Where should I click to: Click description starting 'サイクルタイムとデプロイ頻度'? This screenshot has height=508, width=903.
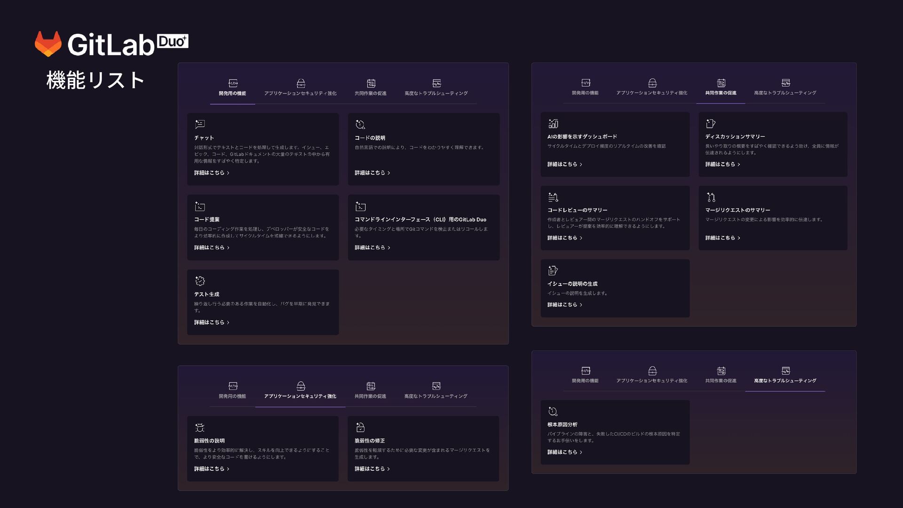tap(607, 146)
